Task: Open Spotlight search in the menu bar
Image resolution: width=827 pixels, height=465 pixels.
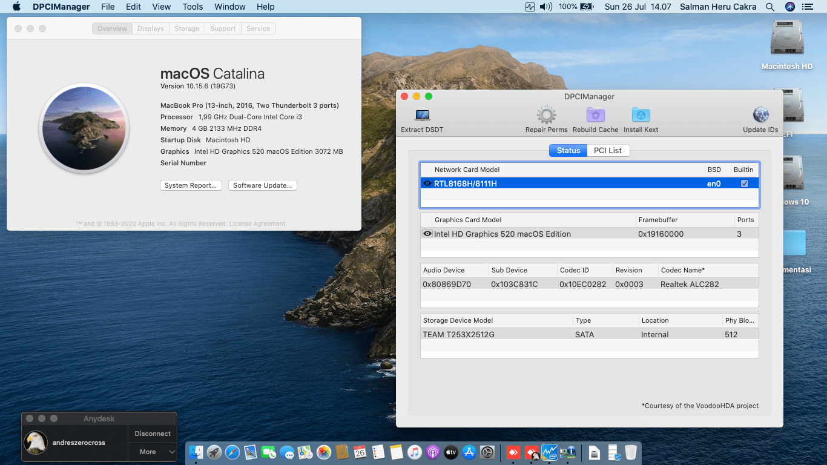Action: pos(770,7)
